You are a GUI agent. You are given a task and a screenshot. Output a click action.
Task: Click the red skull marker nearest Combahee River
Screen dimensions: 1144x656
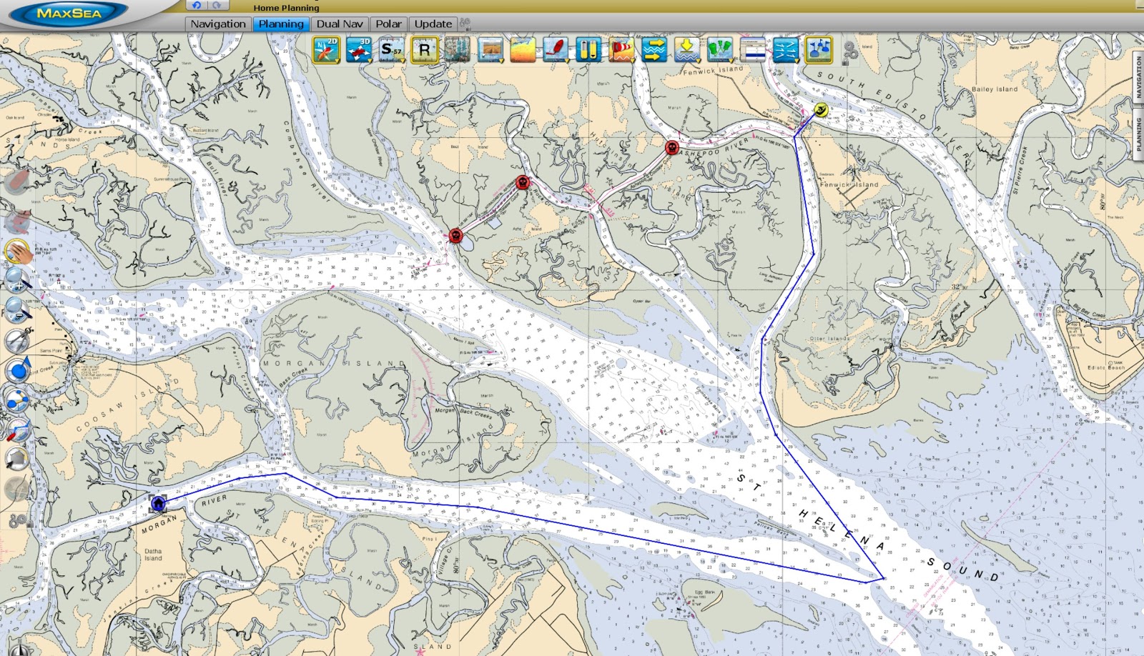(455, 236)
